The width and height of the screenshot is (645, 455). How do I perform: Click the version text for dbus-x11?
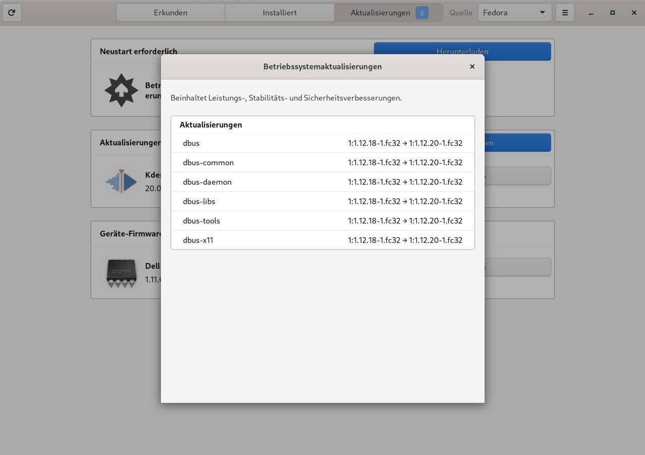405,240
